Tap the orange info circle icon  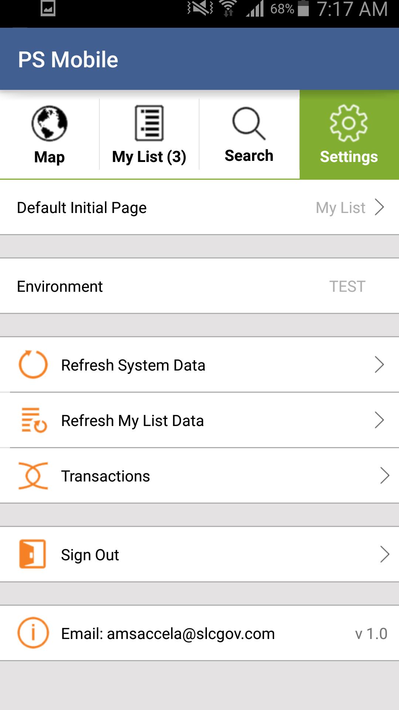coord(33,633)
